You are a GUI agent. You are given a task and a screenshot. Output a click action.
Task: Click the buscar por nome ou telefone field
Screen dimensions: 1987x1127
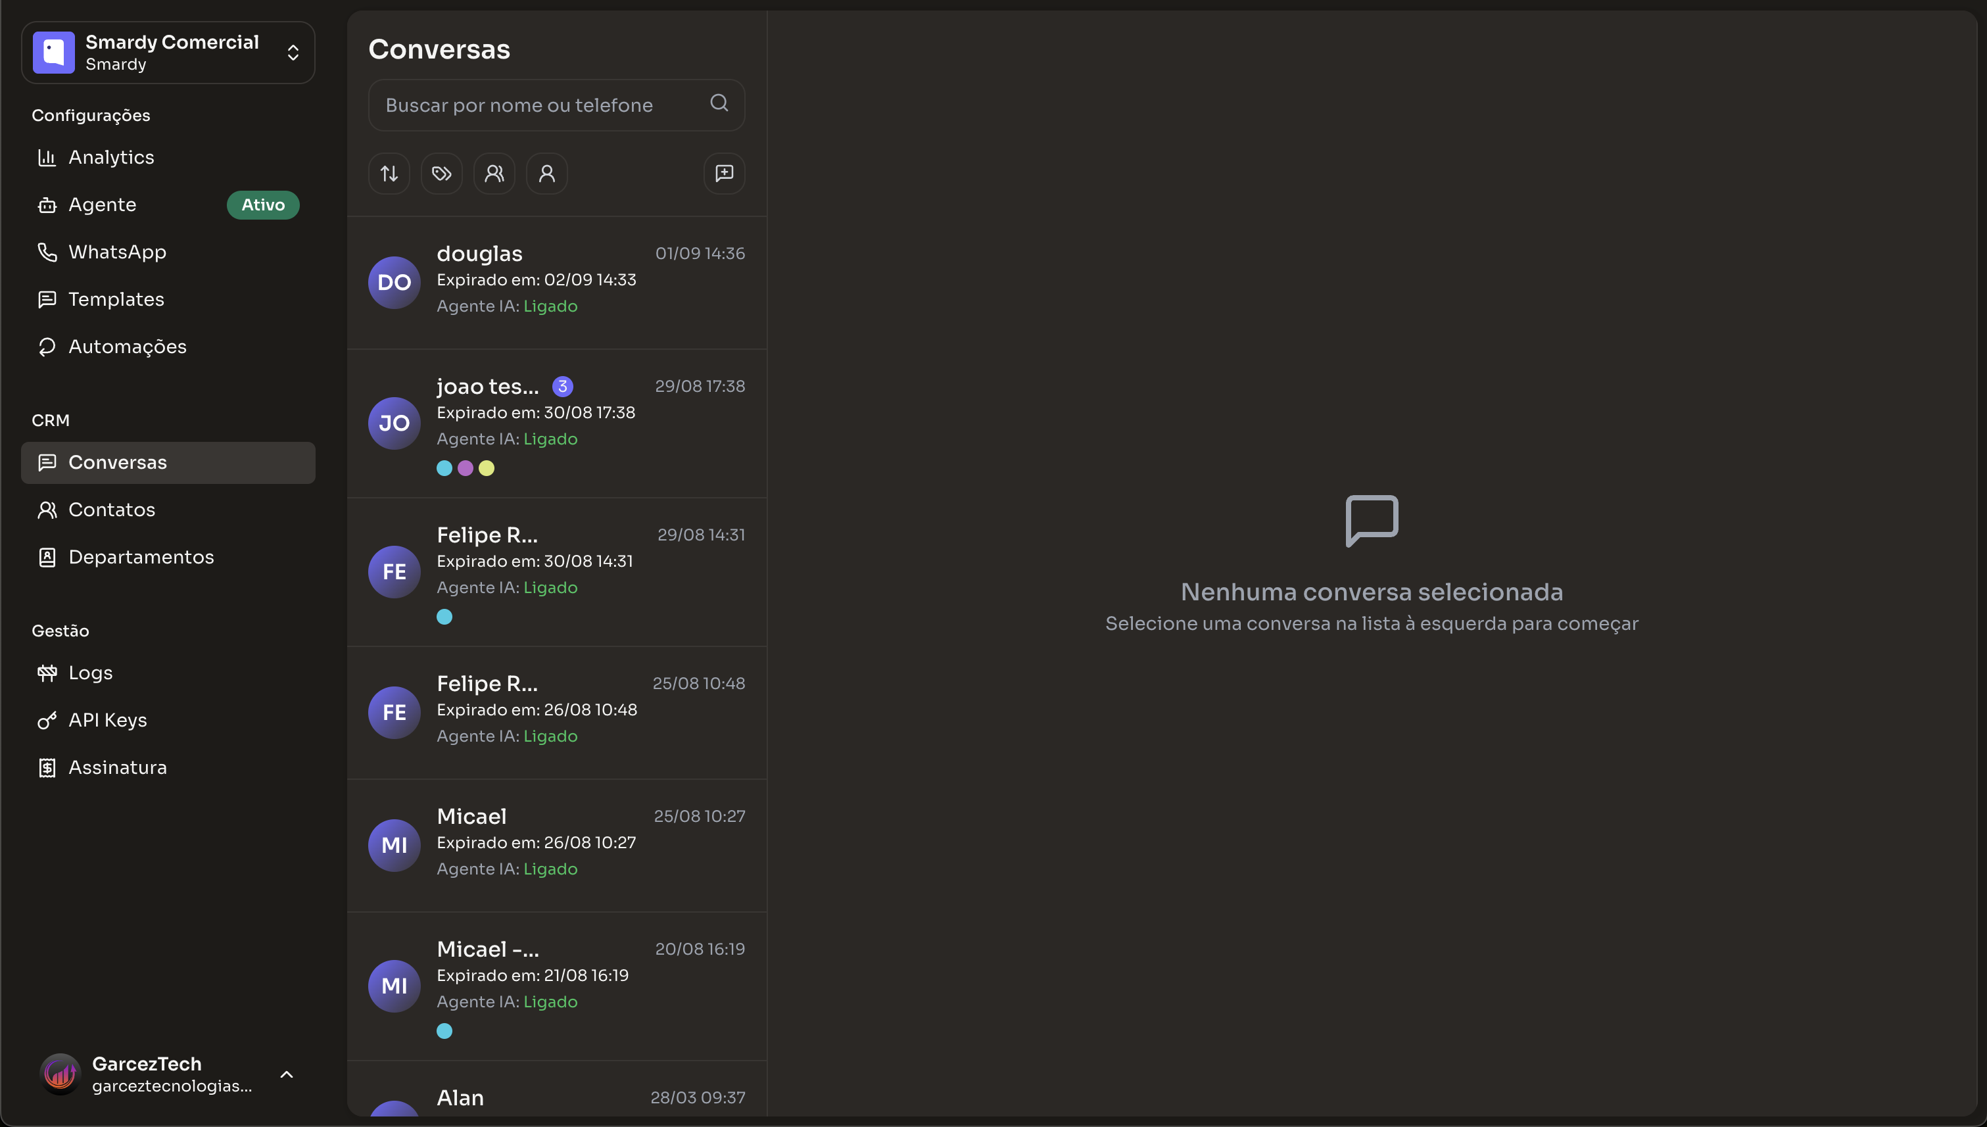pos(542,105)
